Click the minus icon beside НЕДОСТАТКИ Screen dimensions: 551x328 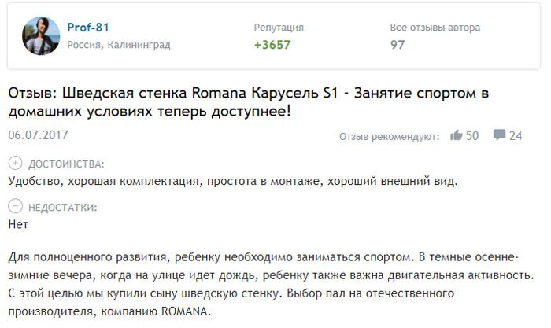tap(15, 207)
